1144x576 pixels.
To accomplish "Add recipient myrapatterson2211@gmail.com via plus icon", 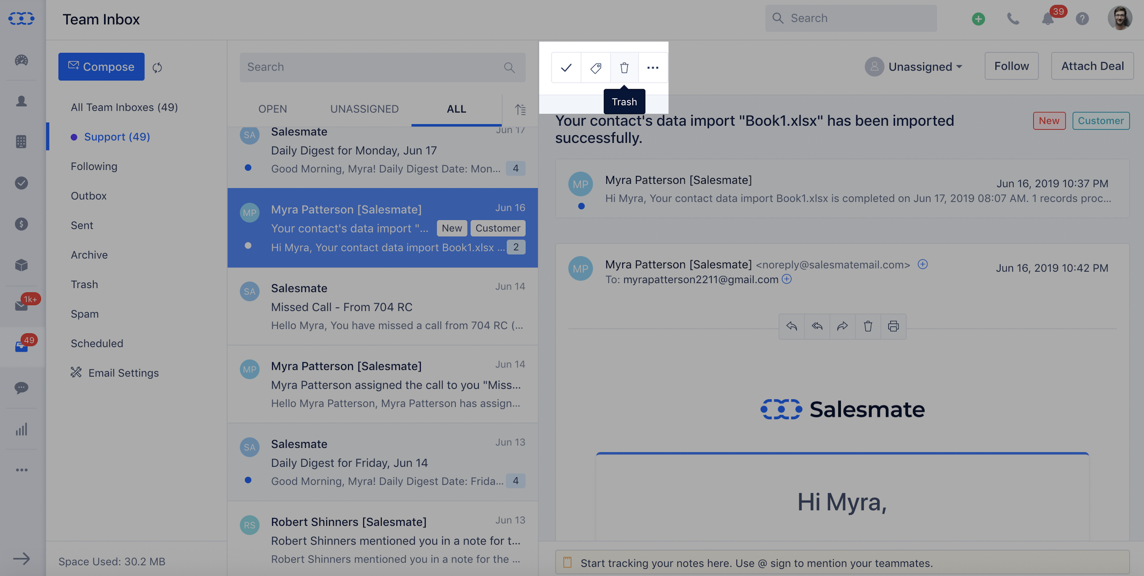I will (x=786, y=279).
